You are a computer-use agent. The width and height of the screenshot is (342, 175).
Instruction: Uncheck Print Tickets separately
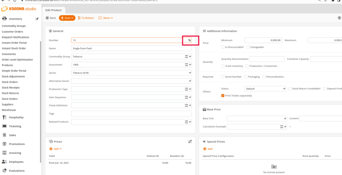[223, 96]
